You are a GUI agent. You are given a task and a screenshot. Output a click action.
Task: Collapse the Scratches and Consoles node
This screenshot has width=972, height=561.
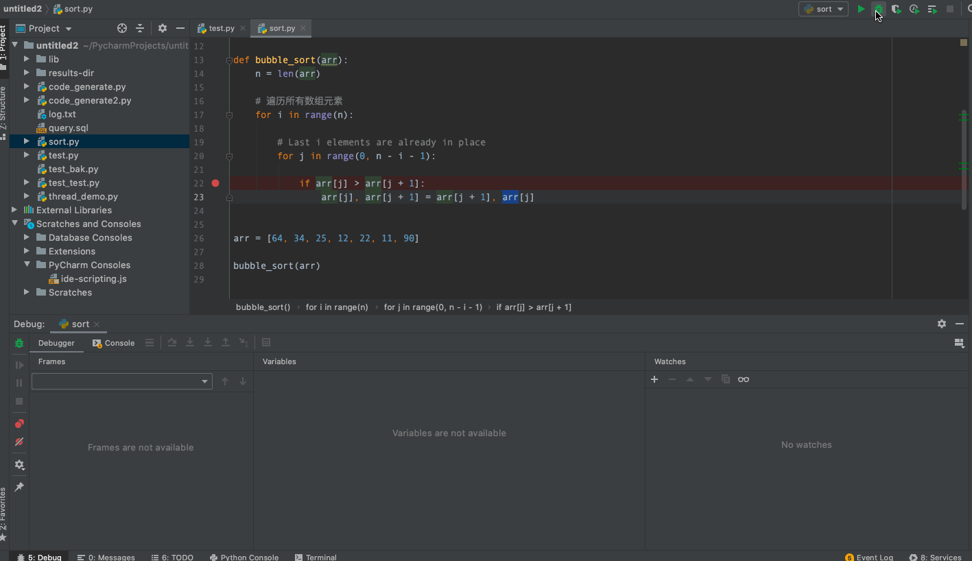[14, 224]
